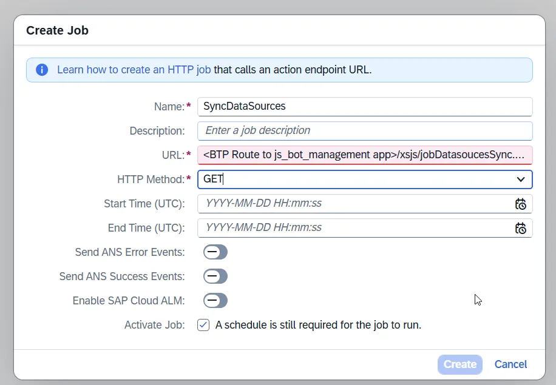556x385 pixels.
Task: Open 'Learn how to create an HTTP job' link
Action: 134,70
